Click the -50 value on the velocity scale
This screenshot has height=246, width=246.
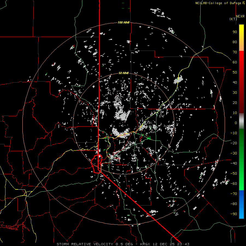pos(234,173)
